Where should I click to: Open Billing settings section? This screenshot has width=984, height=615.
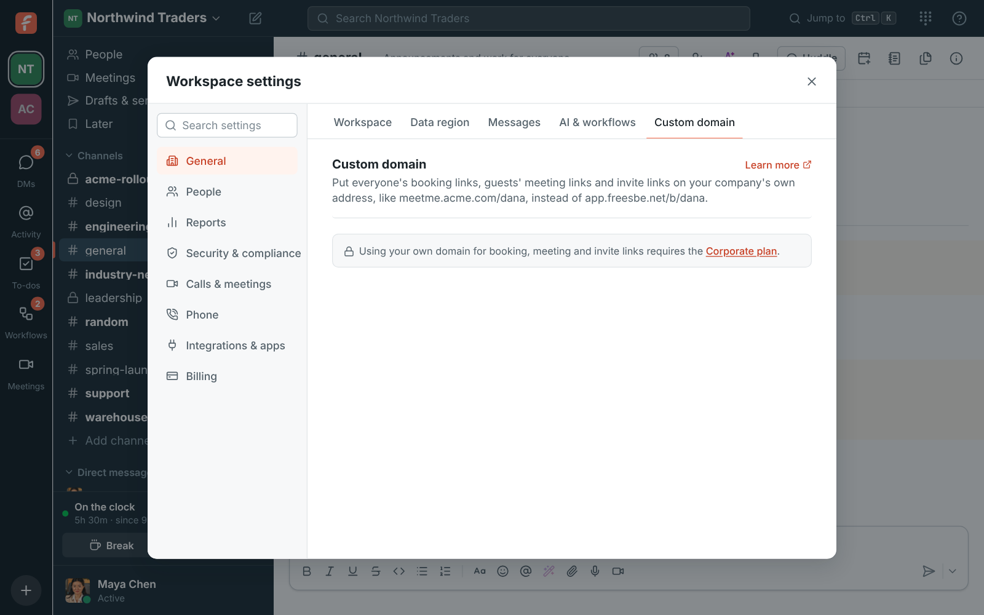point(227,376)
